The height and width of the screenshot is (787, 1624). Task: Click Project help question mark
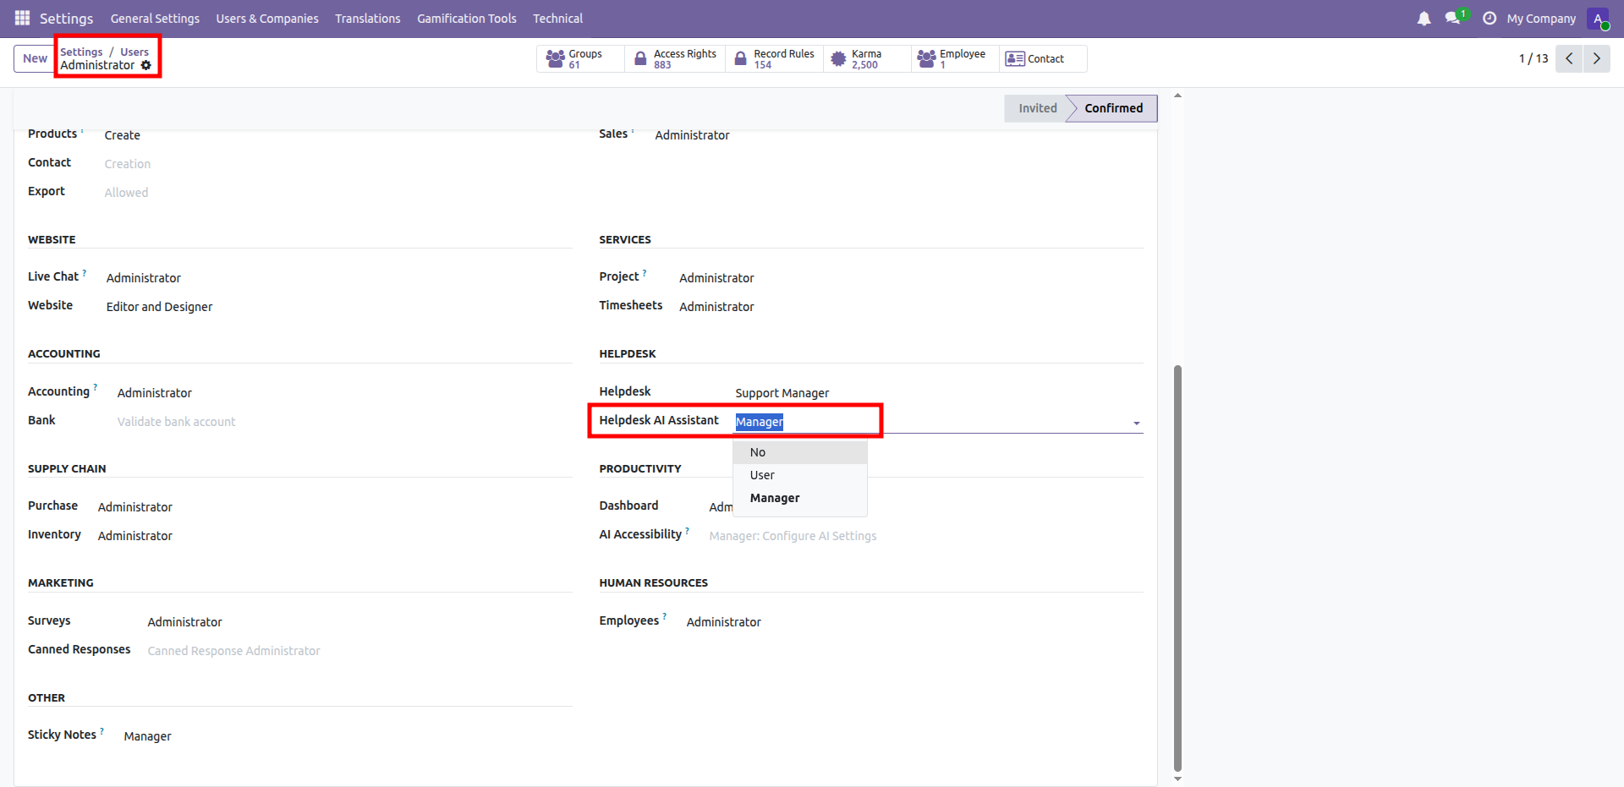[645, 273]
